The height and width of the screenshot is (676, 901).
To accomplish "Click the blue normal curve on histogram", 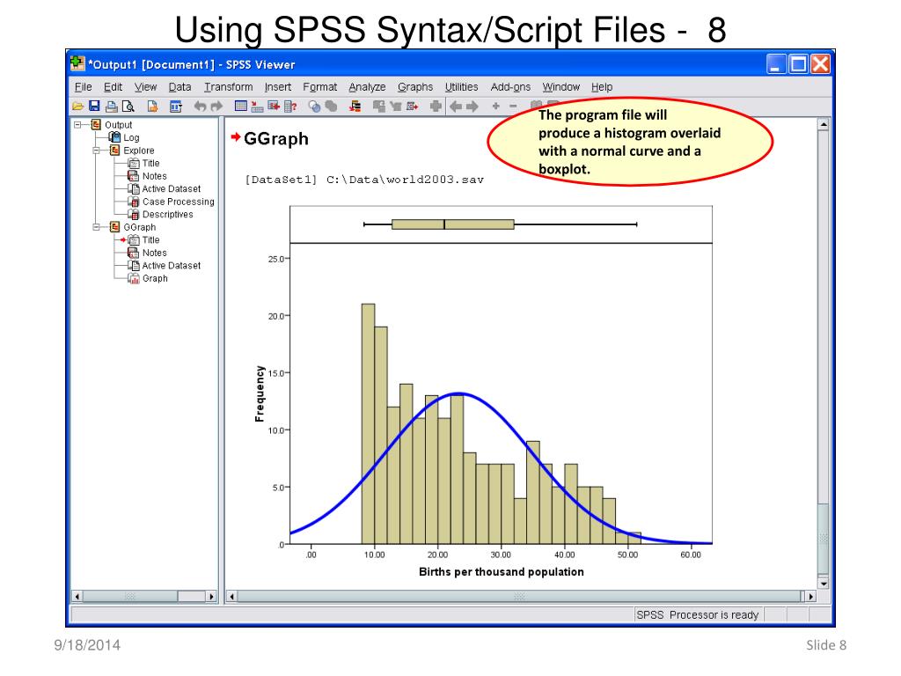I will pyautogui.click(x=459, y=393).
